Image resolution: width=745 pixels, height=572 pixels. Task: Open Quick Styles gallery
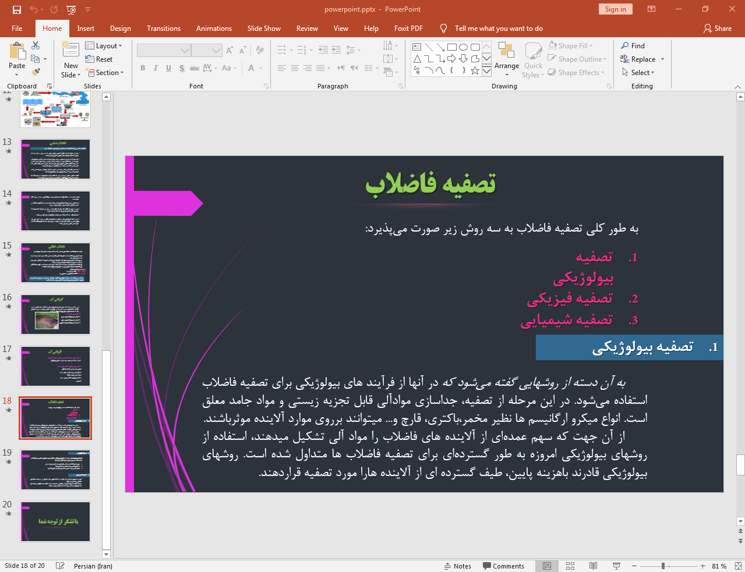pyautogui.click(x=533, y=59)
